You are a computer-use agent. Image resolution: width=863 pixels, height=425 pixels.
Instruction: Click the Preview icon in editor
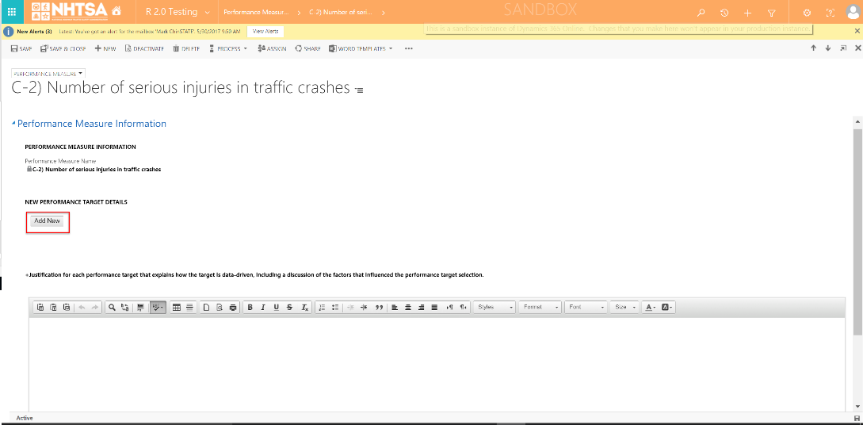(220, 307)
